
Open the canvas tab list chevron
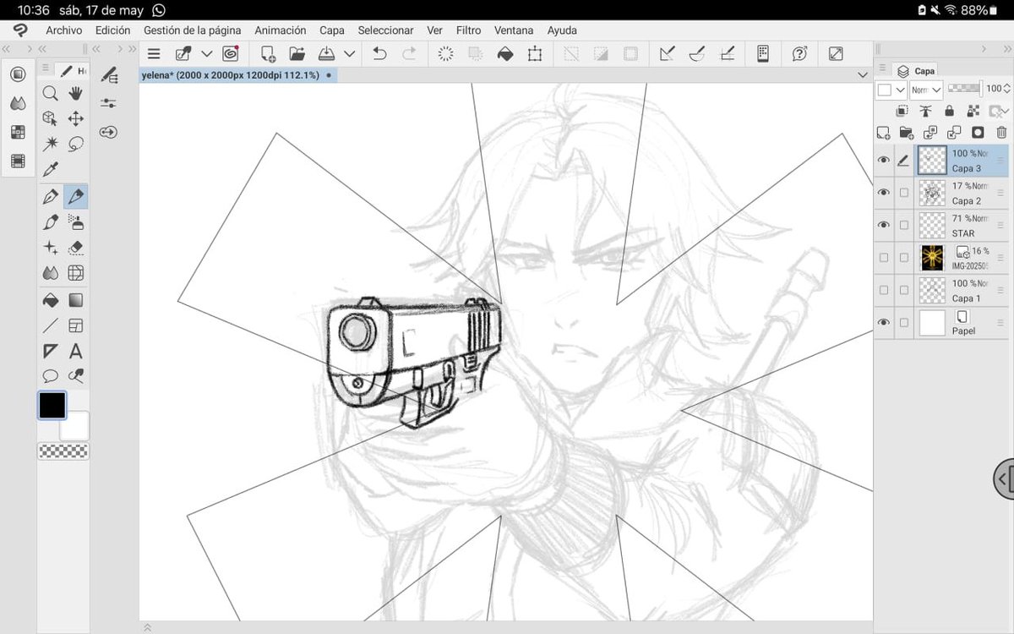(862, 75)
